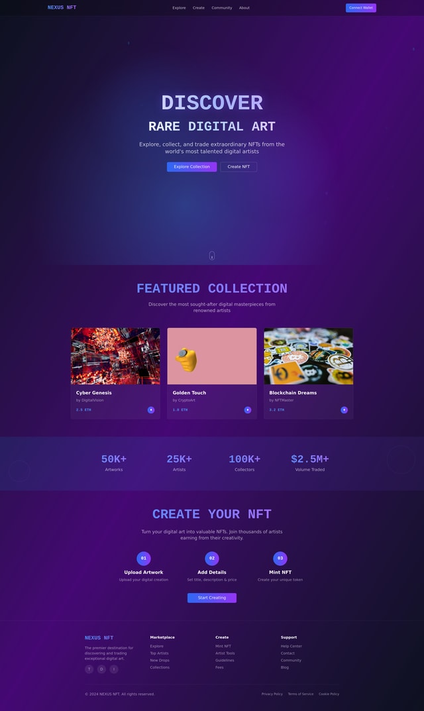Click the Connect Wallet button

[361, 8]
